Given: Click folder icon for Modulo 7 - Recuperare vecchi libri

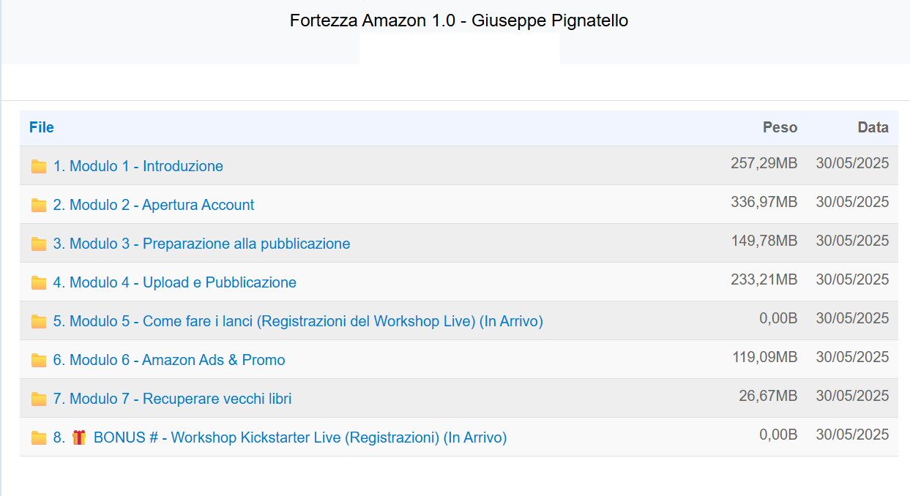Looking at the screenshot, I should [x=39, y=399].
